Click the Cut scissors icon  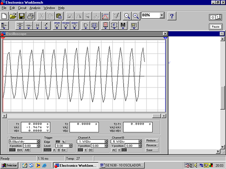click(x=41, y=16)
